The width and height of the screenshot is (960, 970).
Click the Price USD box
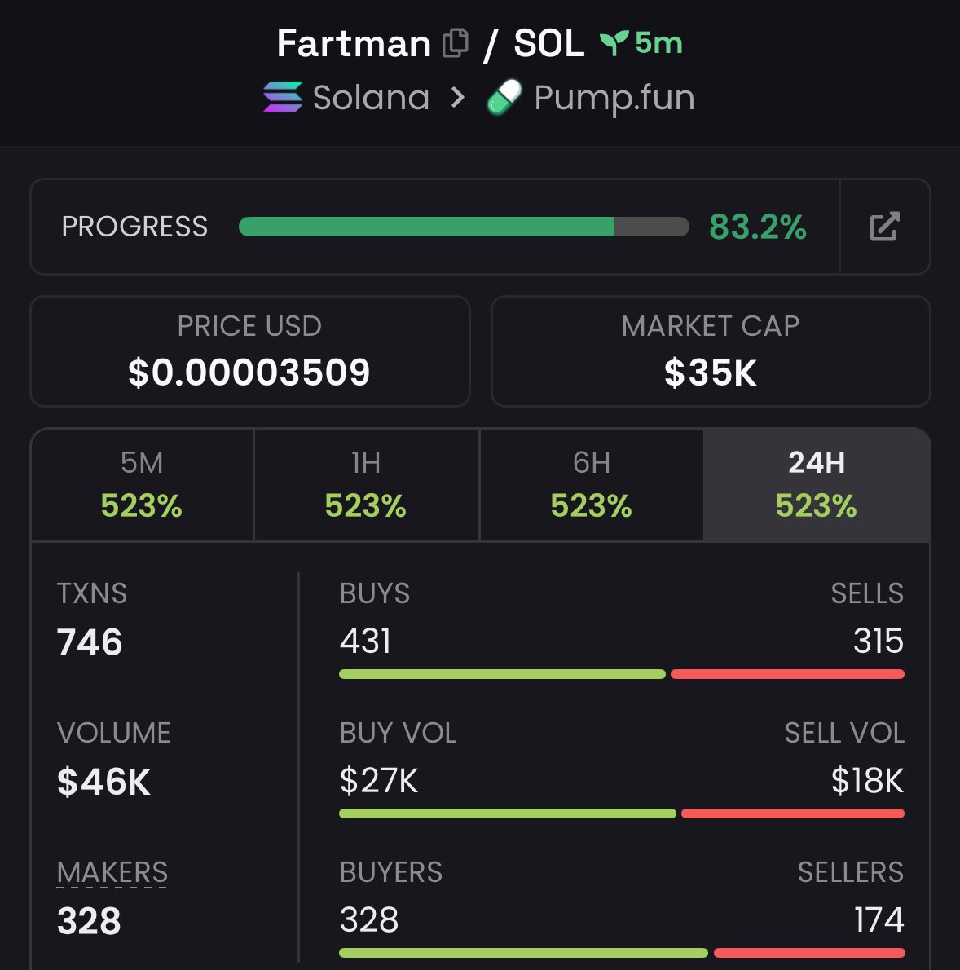(249, 351)
